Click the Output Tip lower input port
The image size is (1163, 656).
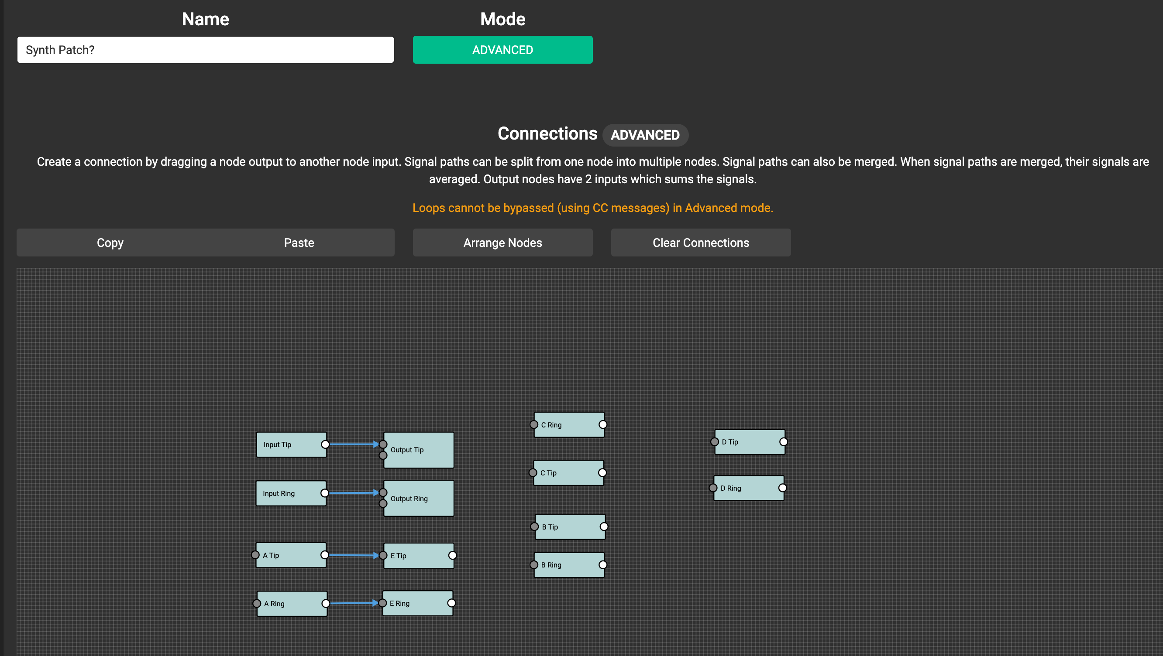click(383, 455)
